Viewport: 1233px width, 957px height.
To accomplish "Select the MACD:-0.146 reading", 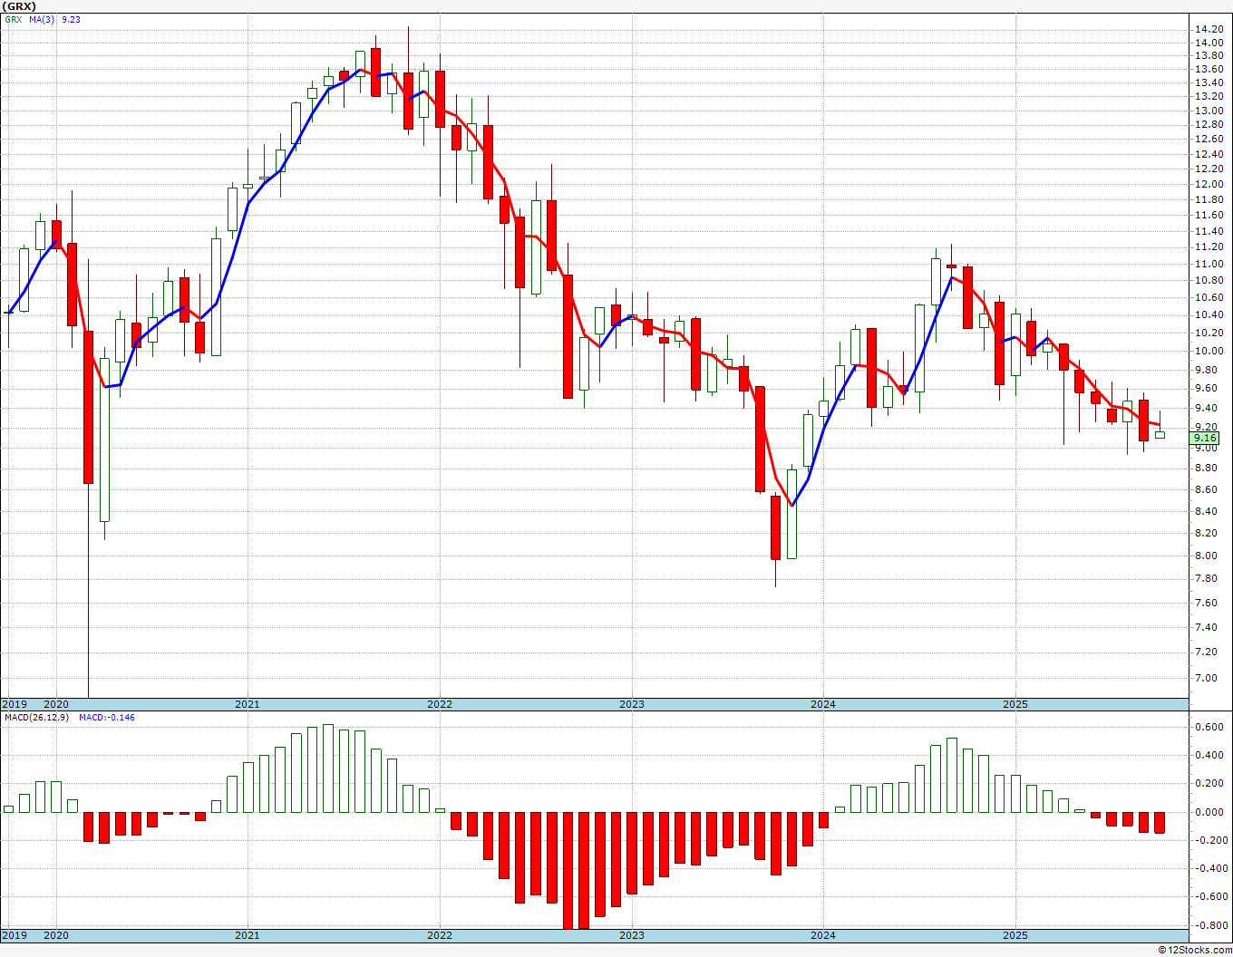I will (x=107, y=717).
